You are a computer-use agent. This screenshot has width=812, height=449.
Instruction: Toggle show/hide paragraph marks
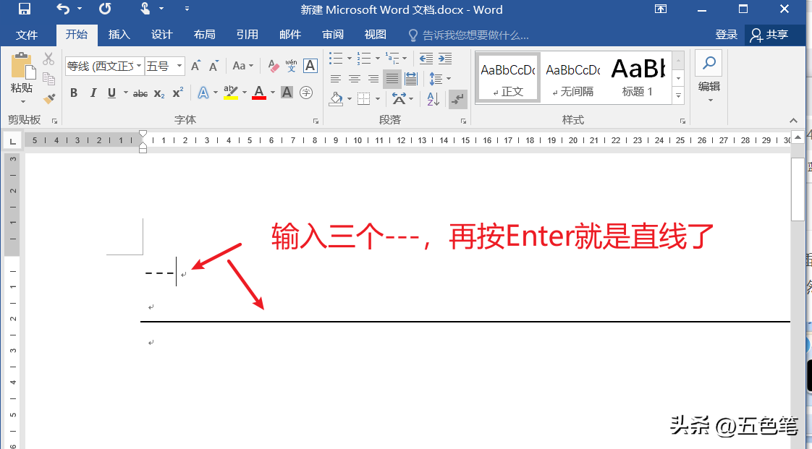(458, 98)
